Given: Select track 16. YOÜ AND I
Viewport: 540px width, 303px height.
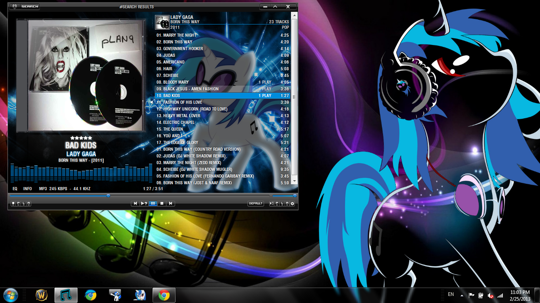Looking at the screenshot, I should coord(222,136).
